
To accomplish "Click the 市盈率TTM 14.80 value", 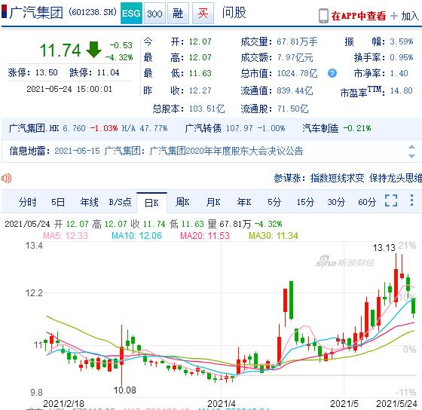I will [x=401, y=90].
